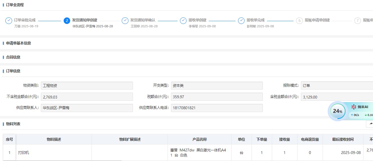Click the step 6 报账申请单创建 circle icon
373x161 pixels.
point(299,21)
